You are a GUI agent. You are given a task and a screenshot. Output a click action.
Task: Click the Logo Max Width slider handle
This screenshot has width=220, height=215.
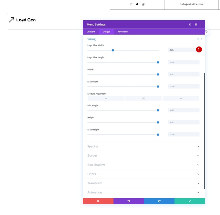113,50
